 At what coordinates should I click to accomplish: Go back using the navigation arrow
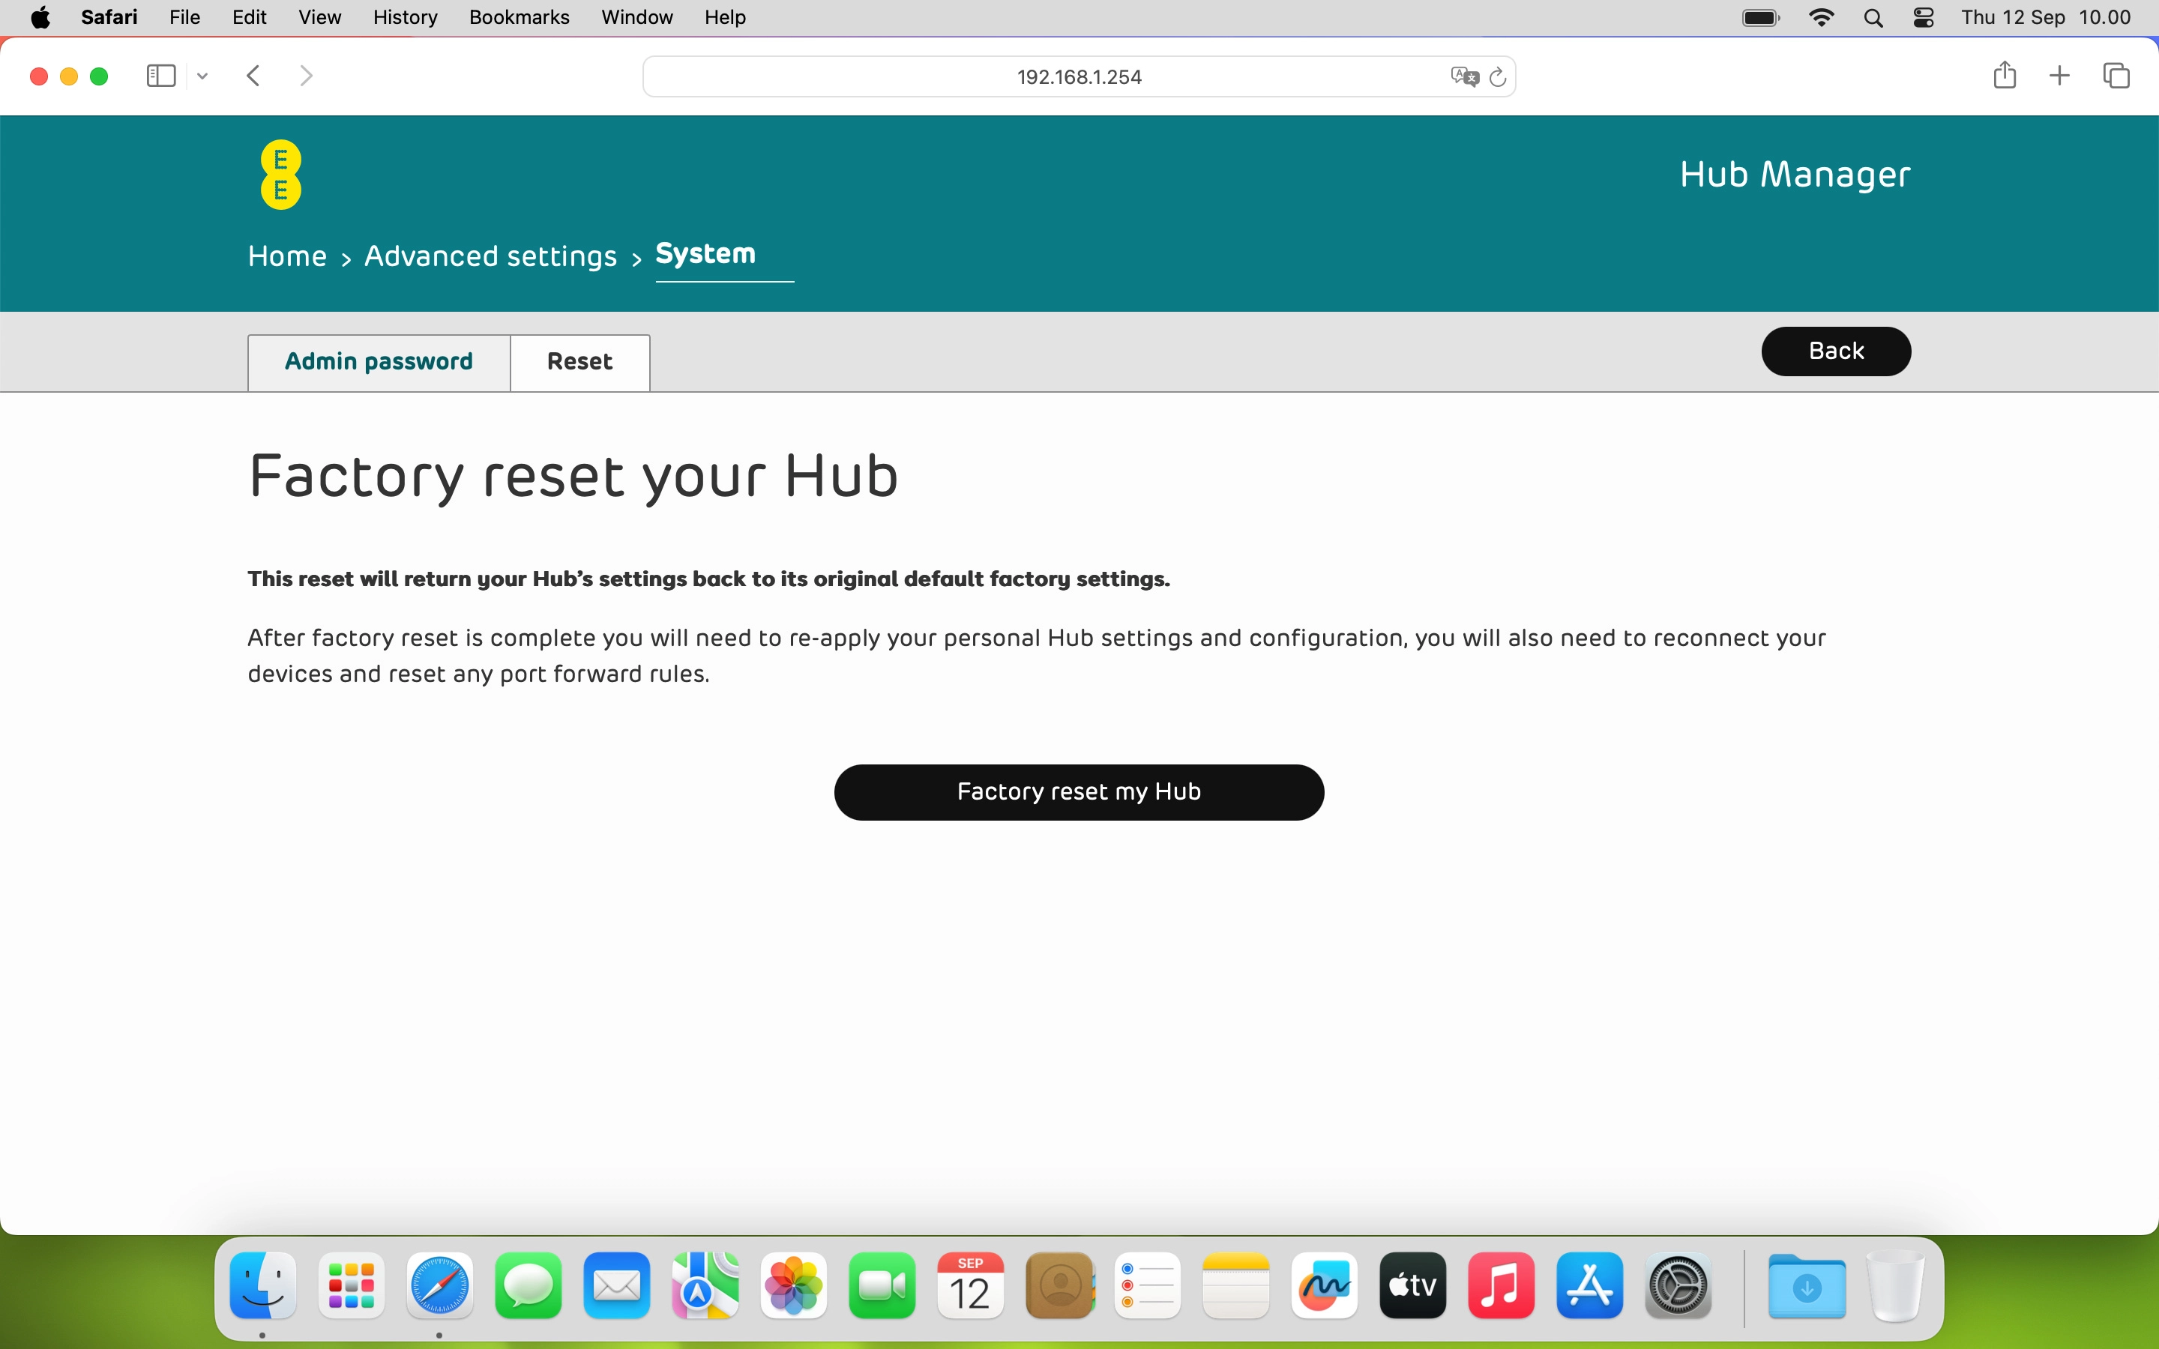[253, 76]
